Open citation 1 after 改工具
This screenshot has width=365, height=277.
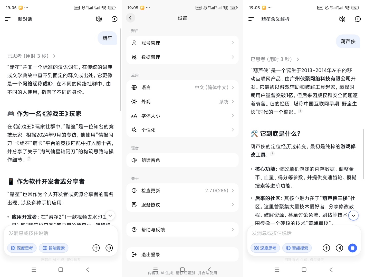point(272,153)
